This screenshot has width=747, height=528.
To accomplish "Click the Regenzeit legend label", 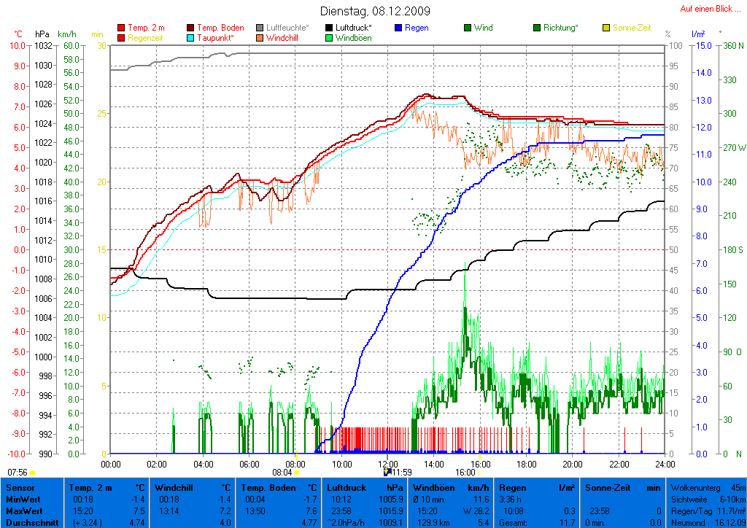I will (x=147, y=38).
